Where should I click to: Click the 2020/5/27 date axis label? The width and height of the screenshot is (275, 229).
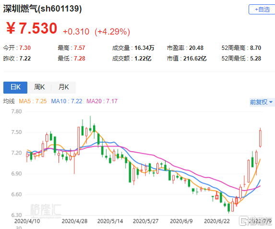(x=145, y=221)
